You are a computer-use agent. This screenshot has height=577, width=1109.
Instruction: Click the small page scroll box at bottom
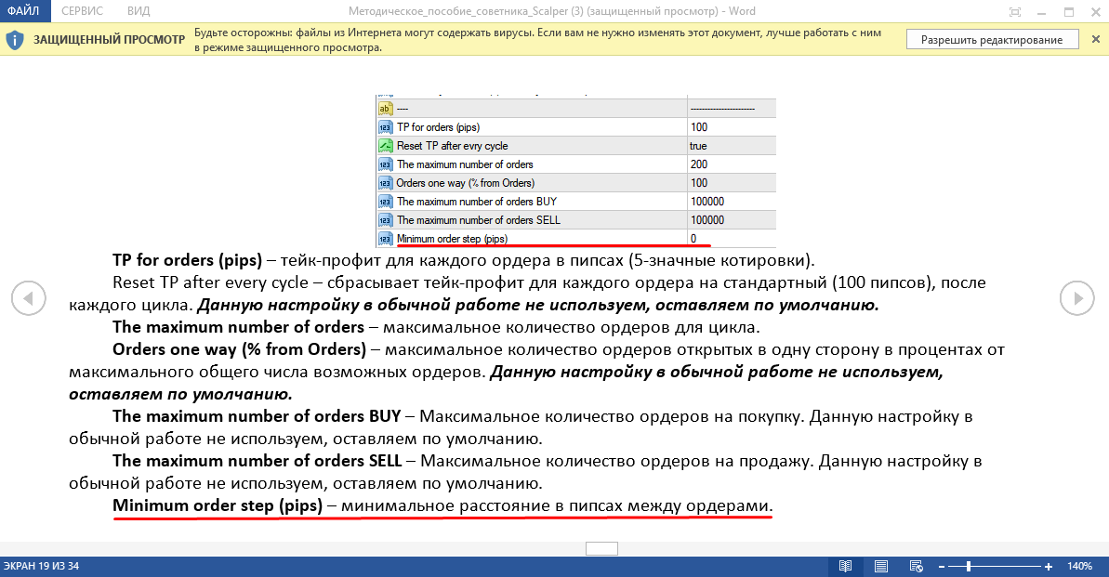[601, 549]
